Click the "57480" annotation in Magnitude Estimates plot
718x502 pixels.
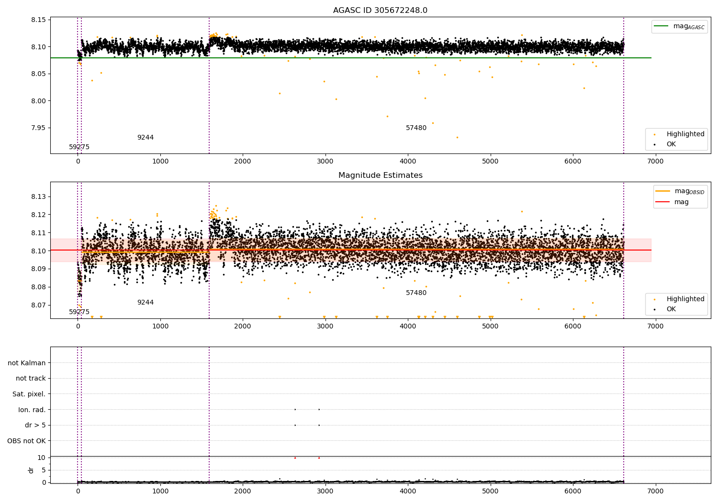pos(416,293)
